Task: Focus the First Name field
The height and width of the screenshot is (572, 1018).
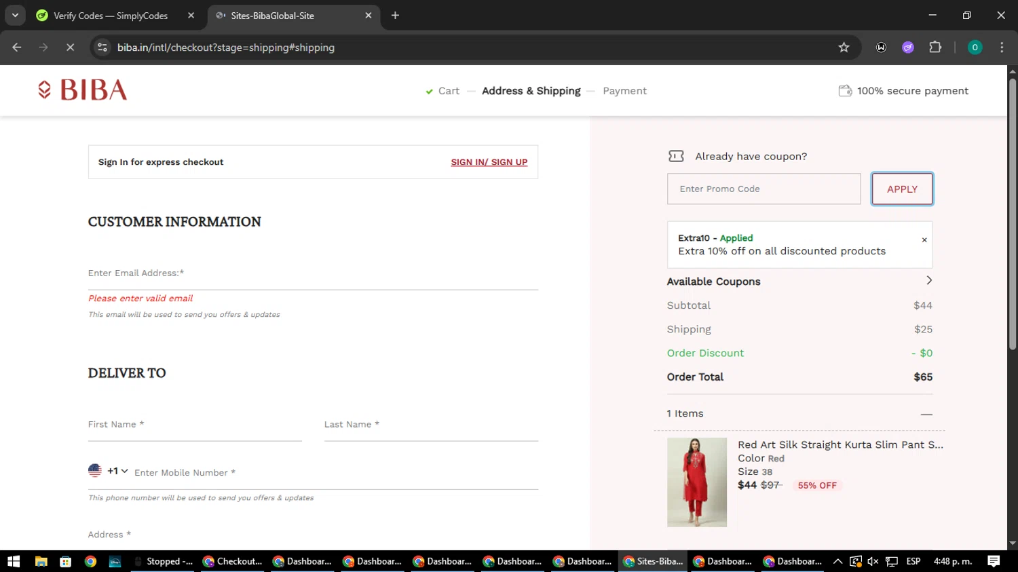Action: click(x=195, y=425)
